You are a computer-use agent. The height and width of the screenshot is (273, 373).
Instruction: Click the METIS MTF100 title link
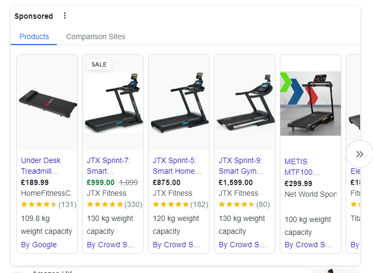tap(302, 167)
